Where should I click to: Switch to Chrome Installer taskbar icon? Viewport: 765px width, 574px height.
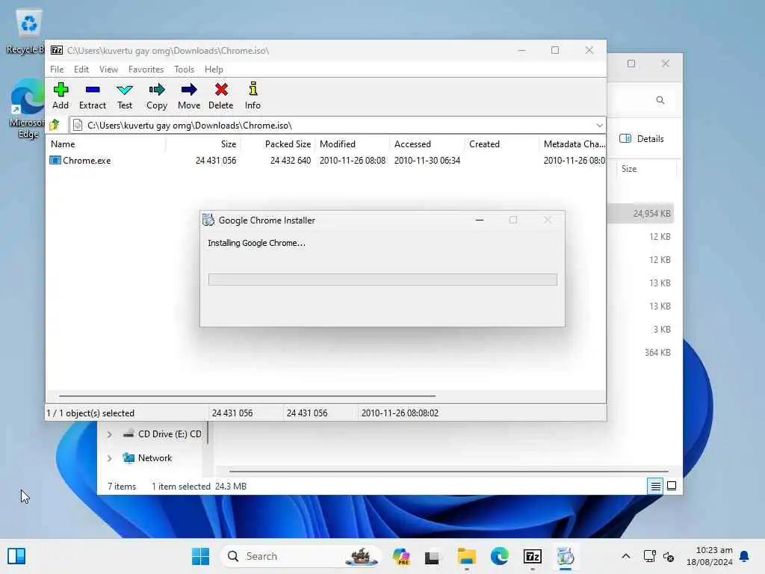pos(566,556)
